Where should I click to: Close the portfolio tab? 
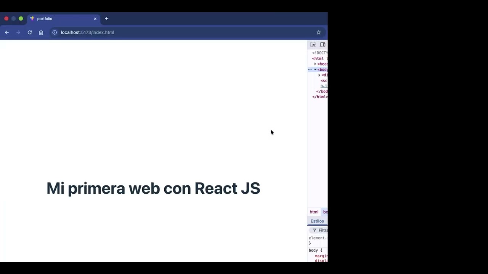95,19
